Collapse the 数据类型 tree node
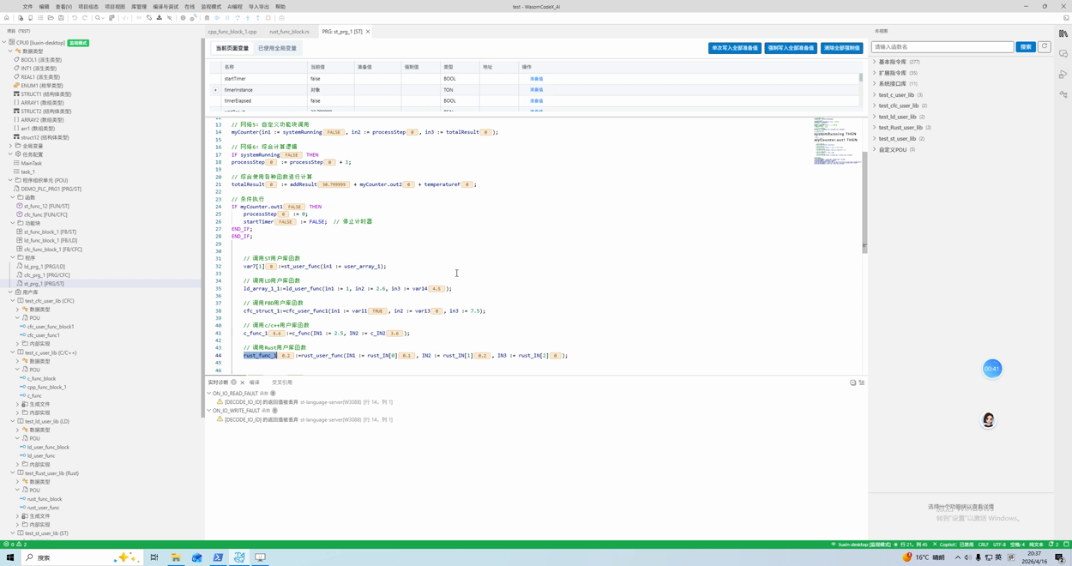 coord(10,51)
